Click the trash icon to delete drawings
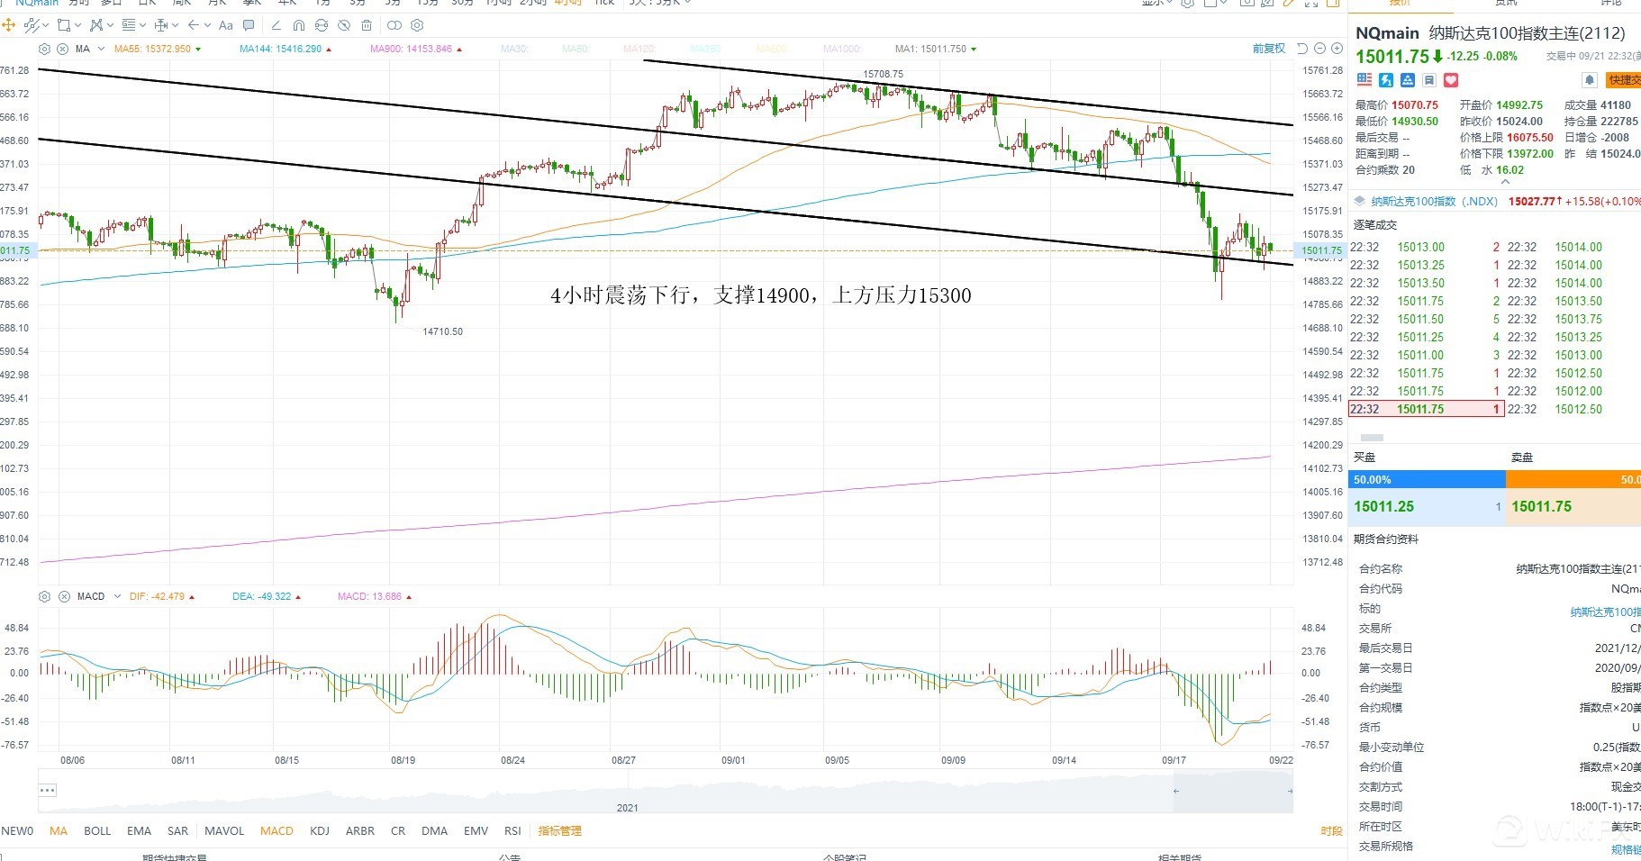Image resolution: width=1641 pixels, height=861 pixels. (x=367, y=25)
